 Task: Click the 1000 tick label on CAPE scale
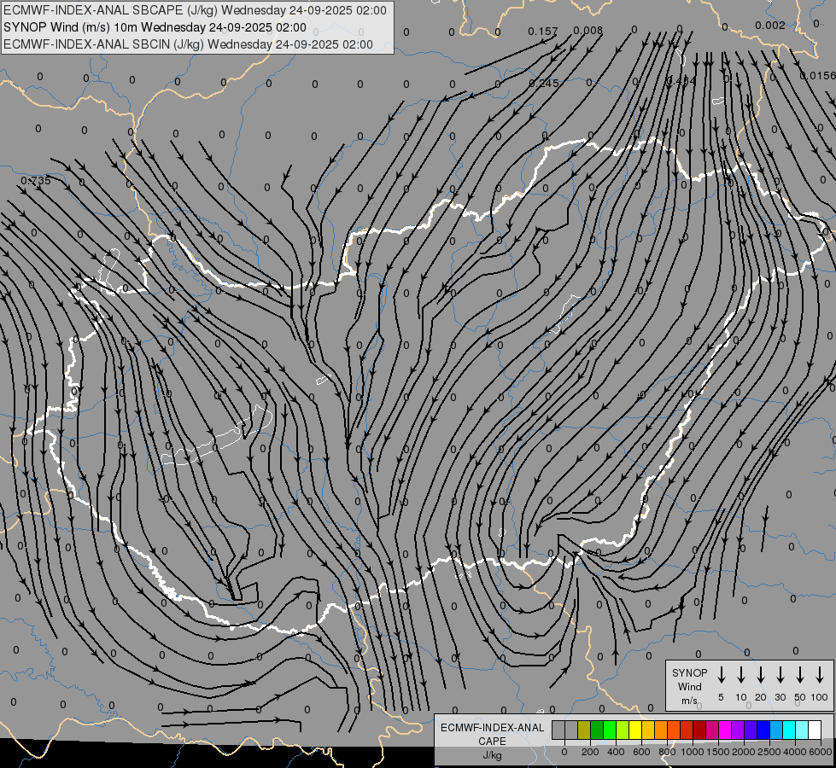(692, 752)
